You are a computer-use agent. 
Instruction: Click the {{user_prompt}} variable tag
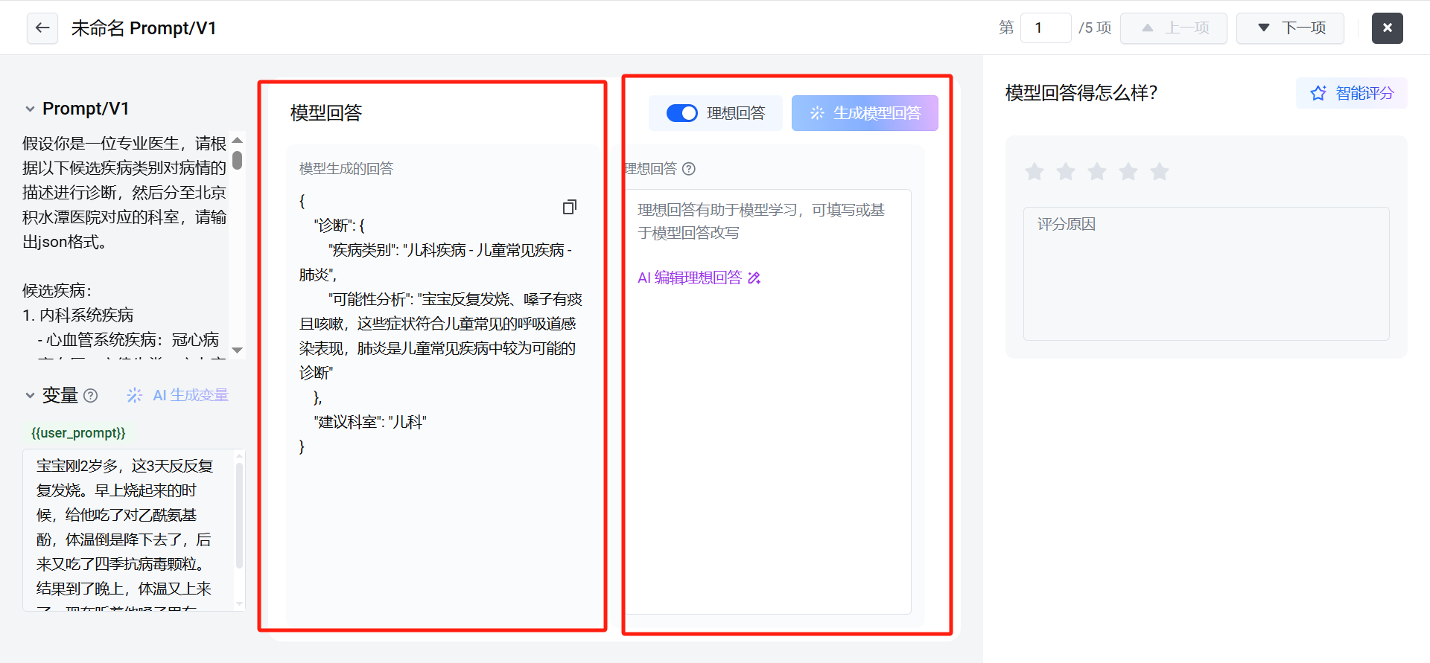point(78,433)
